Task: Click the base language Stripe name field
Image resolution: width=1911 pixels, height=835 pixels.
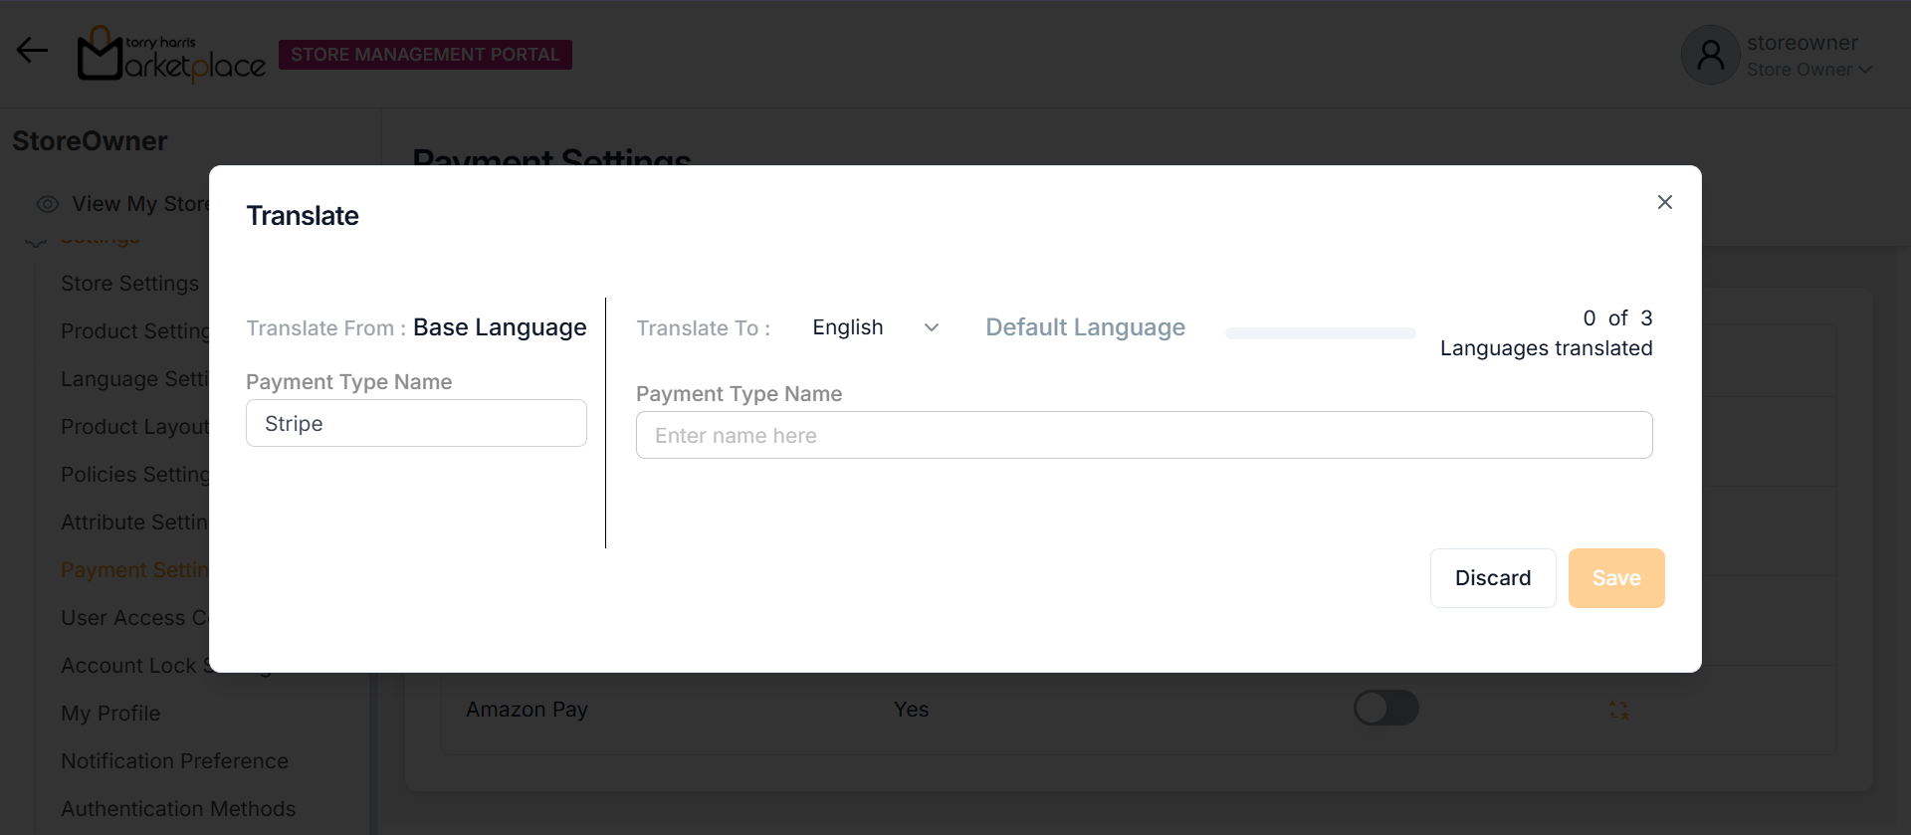Action: pos(416,423)
